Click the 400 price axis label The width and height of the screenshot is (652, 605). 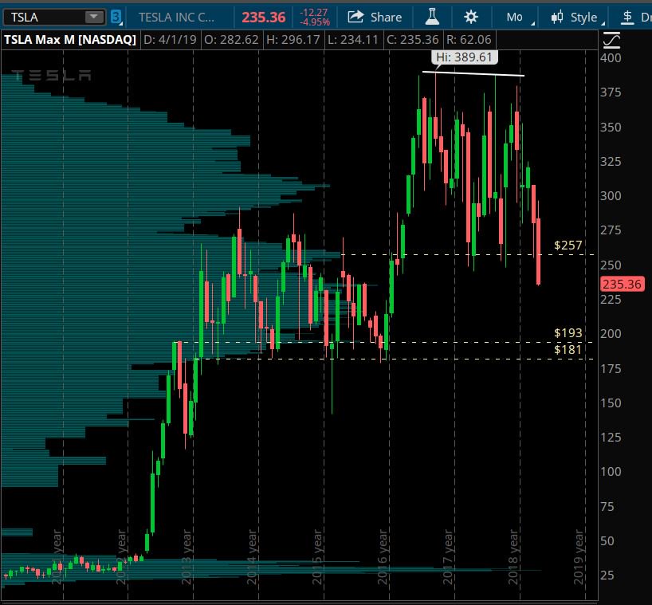(611, 57)
